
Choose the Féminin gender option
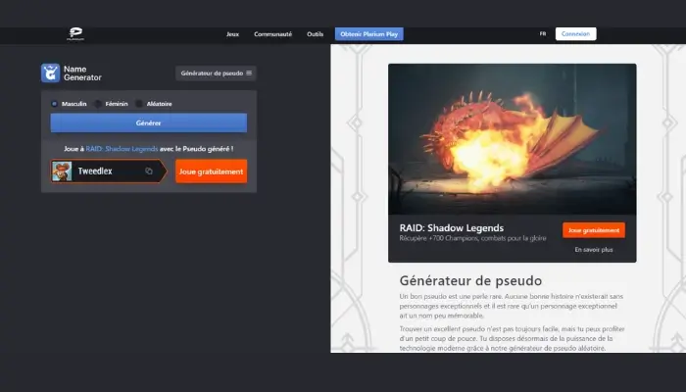coord(99,103)
